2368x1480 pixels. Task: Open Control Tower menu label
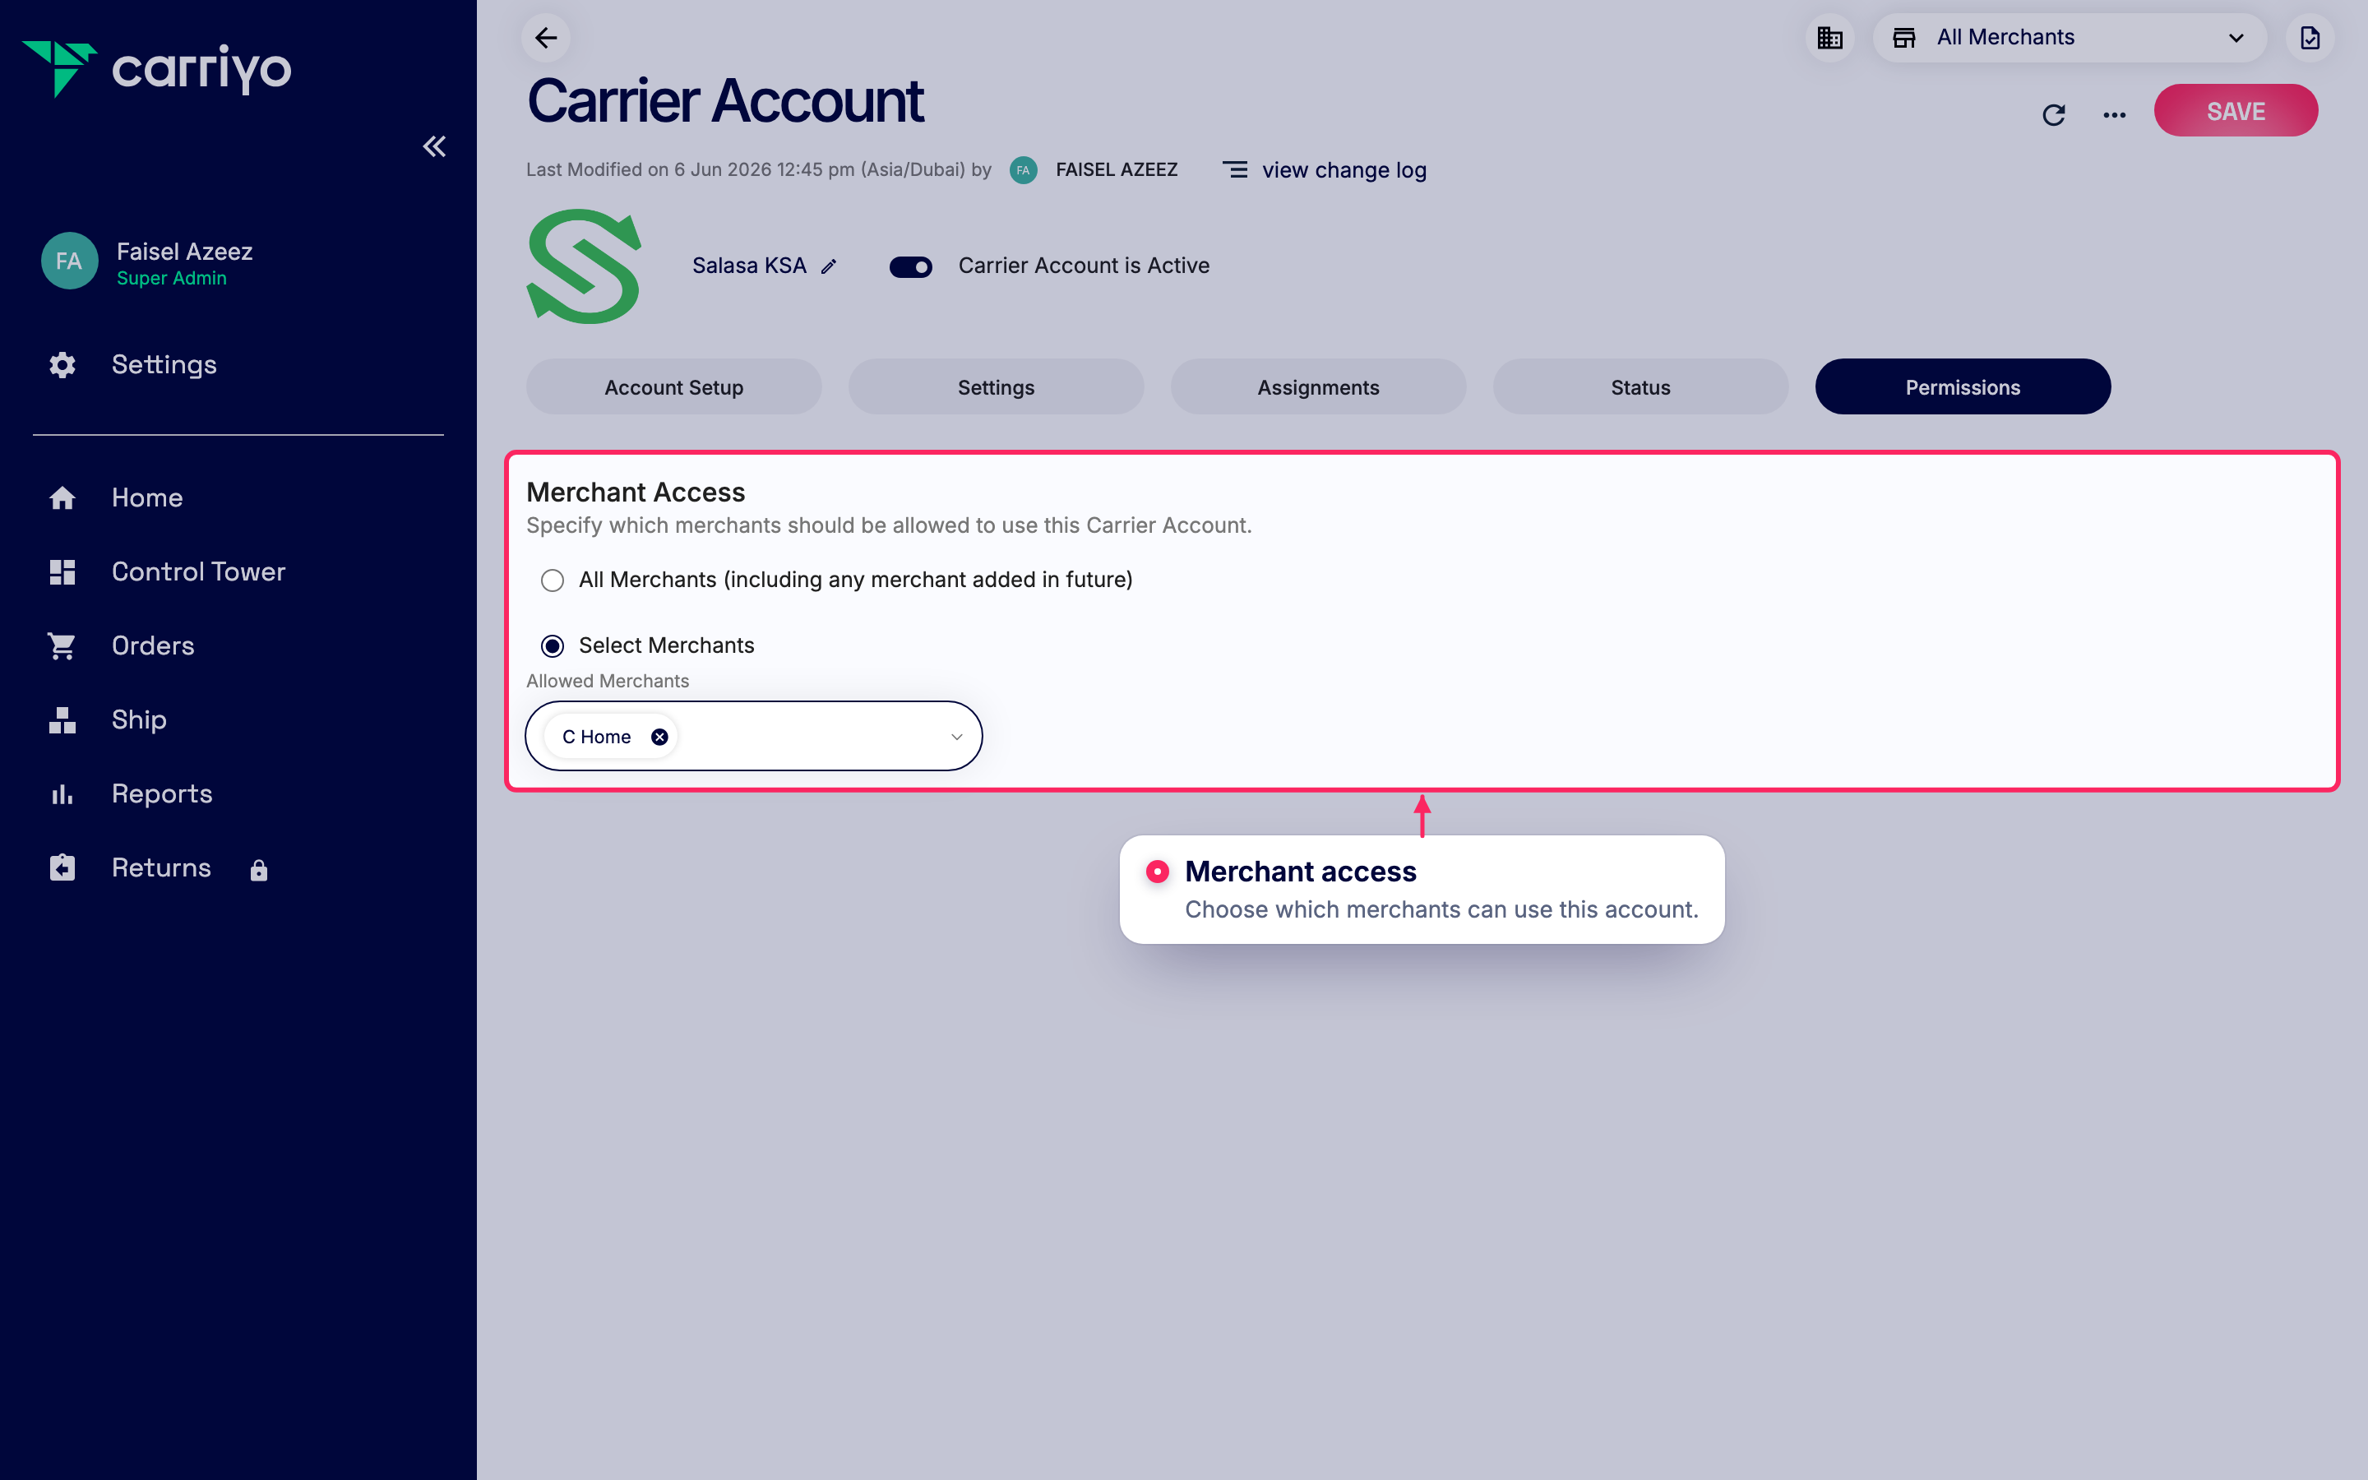pos(199,571)
